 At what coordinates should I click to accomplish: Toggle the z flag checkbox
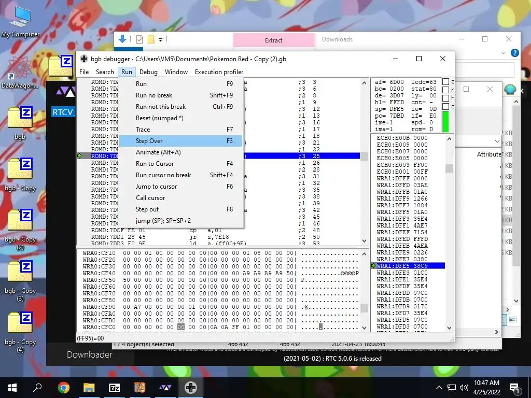coord(445,81)
